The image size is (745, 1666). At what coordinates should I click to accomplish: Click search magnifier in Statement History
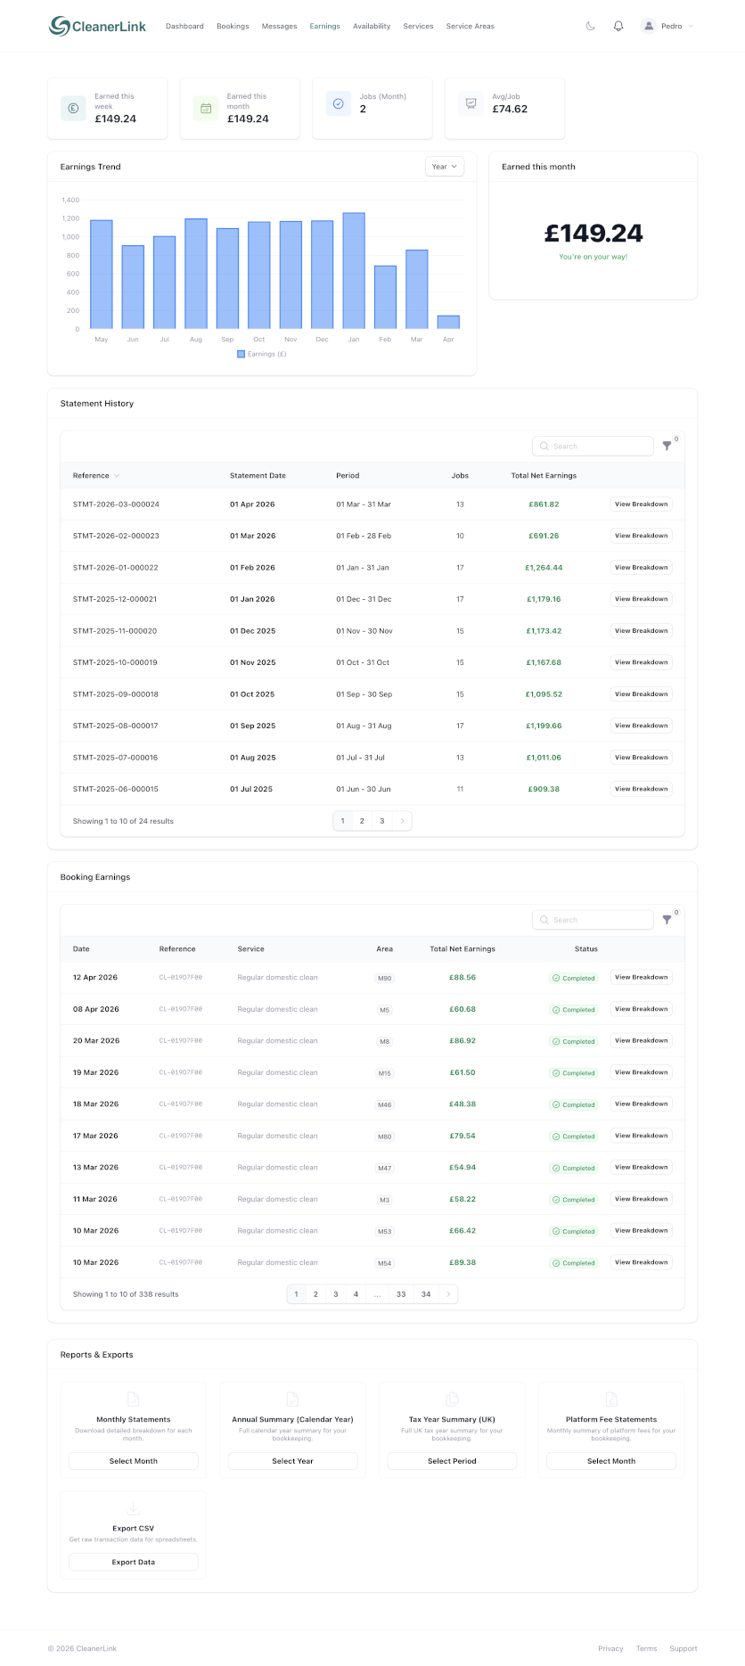pos(544,446)
